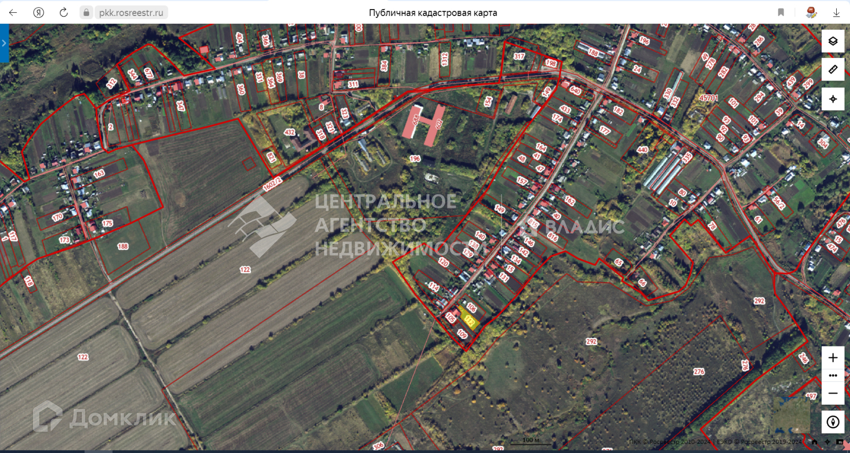Select parcel 335 on the map
This screenshot has height=453, width=850.
coord(687,158)
